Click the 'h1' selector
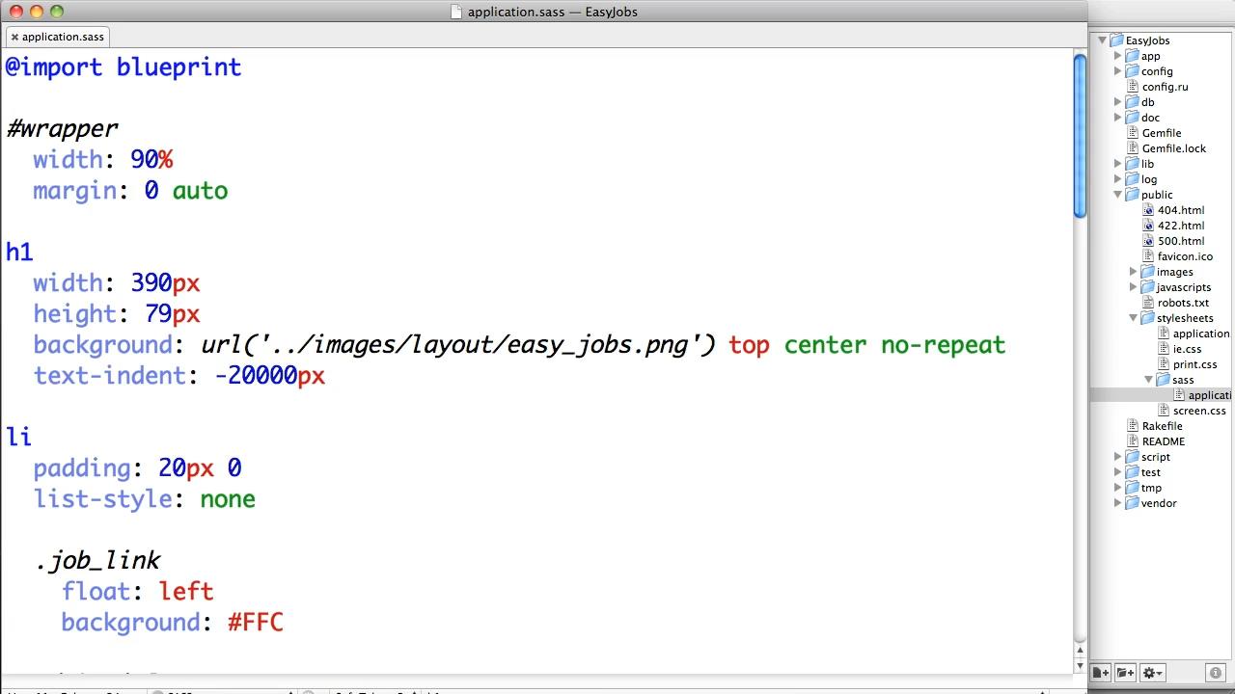 pyautogui.click(x=19, y=253)
